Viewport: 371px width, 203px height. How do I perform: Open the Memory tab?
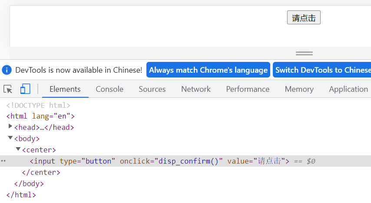click(299, 89)
